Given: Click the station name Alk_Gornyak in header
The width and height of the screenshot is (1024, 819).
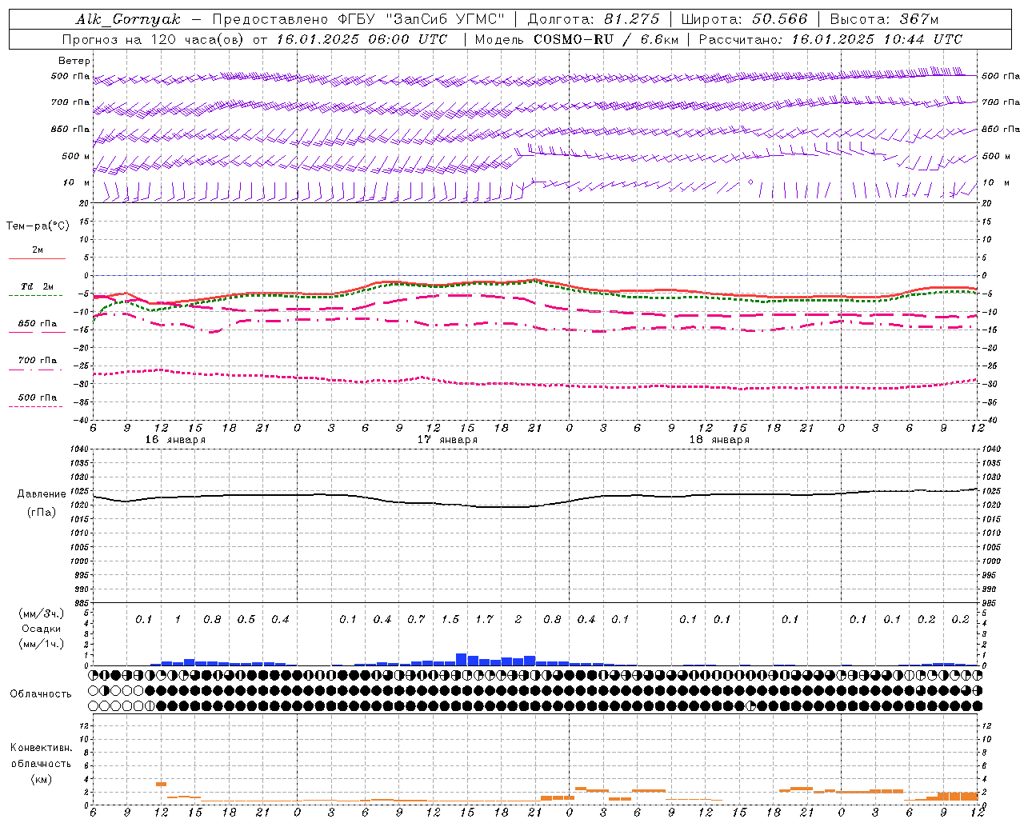Looking at the screenshot, I should point(128,19).
